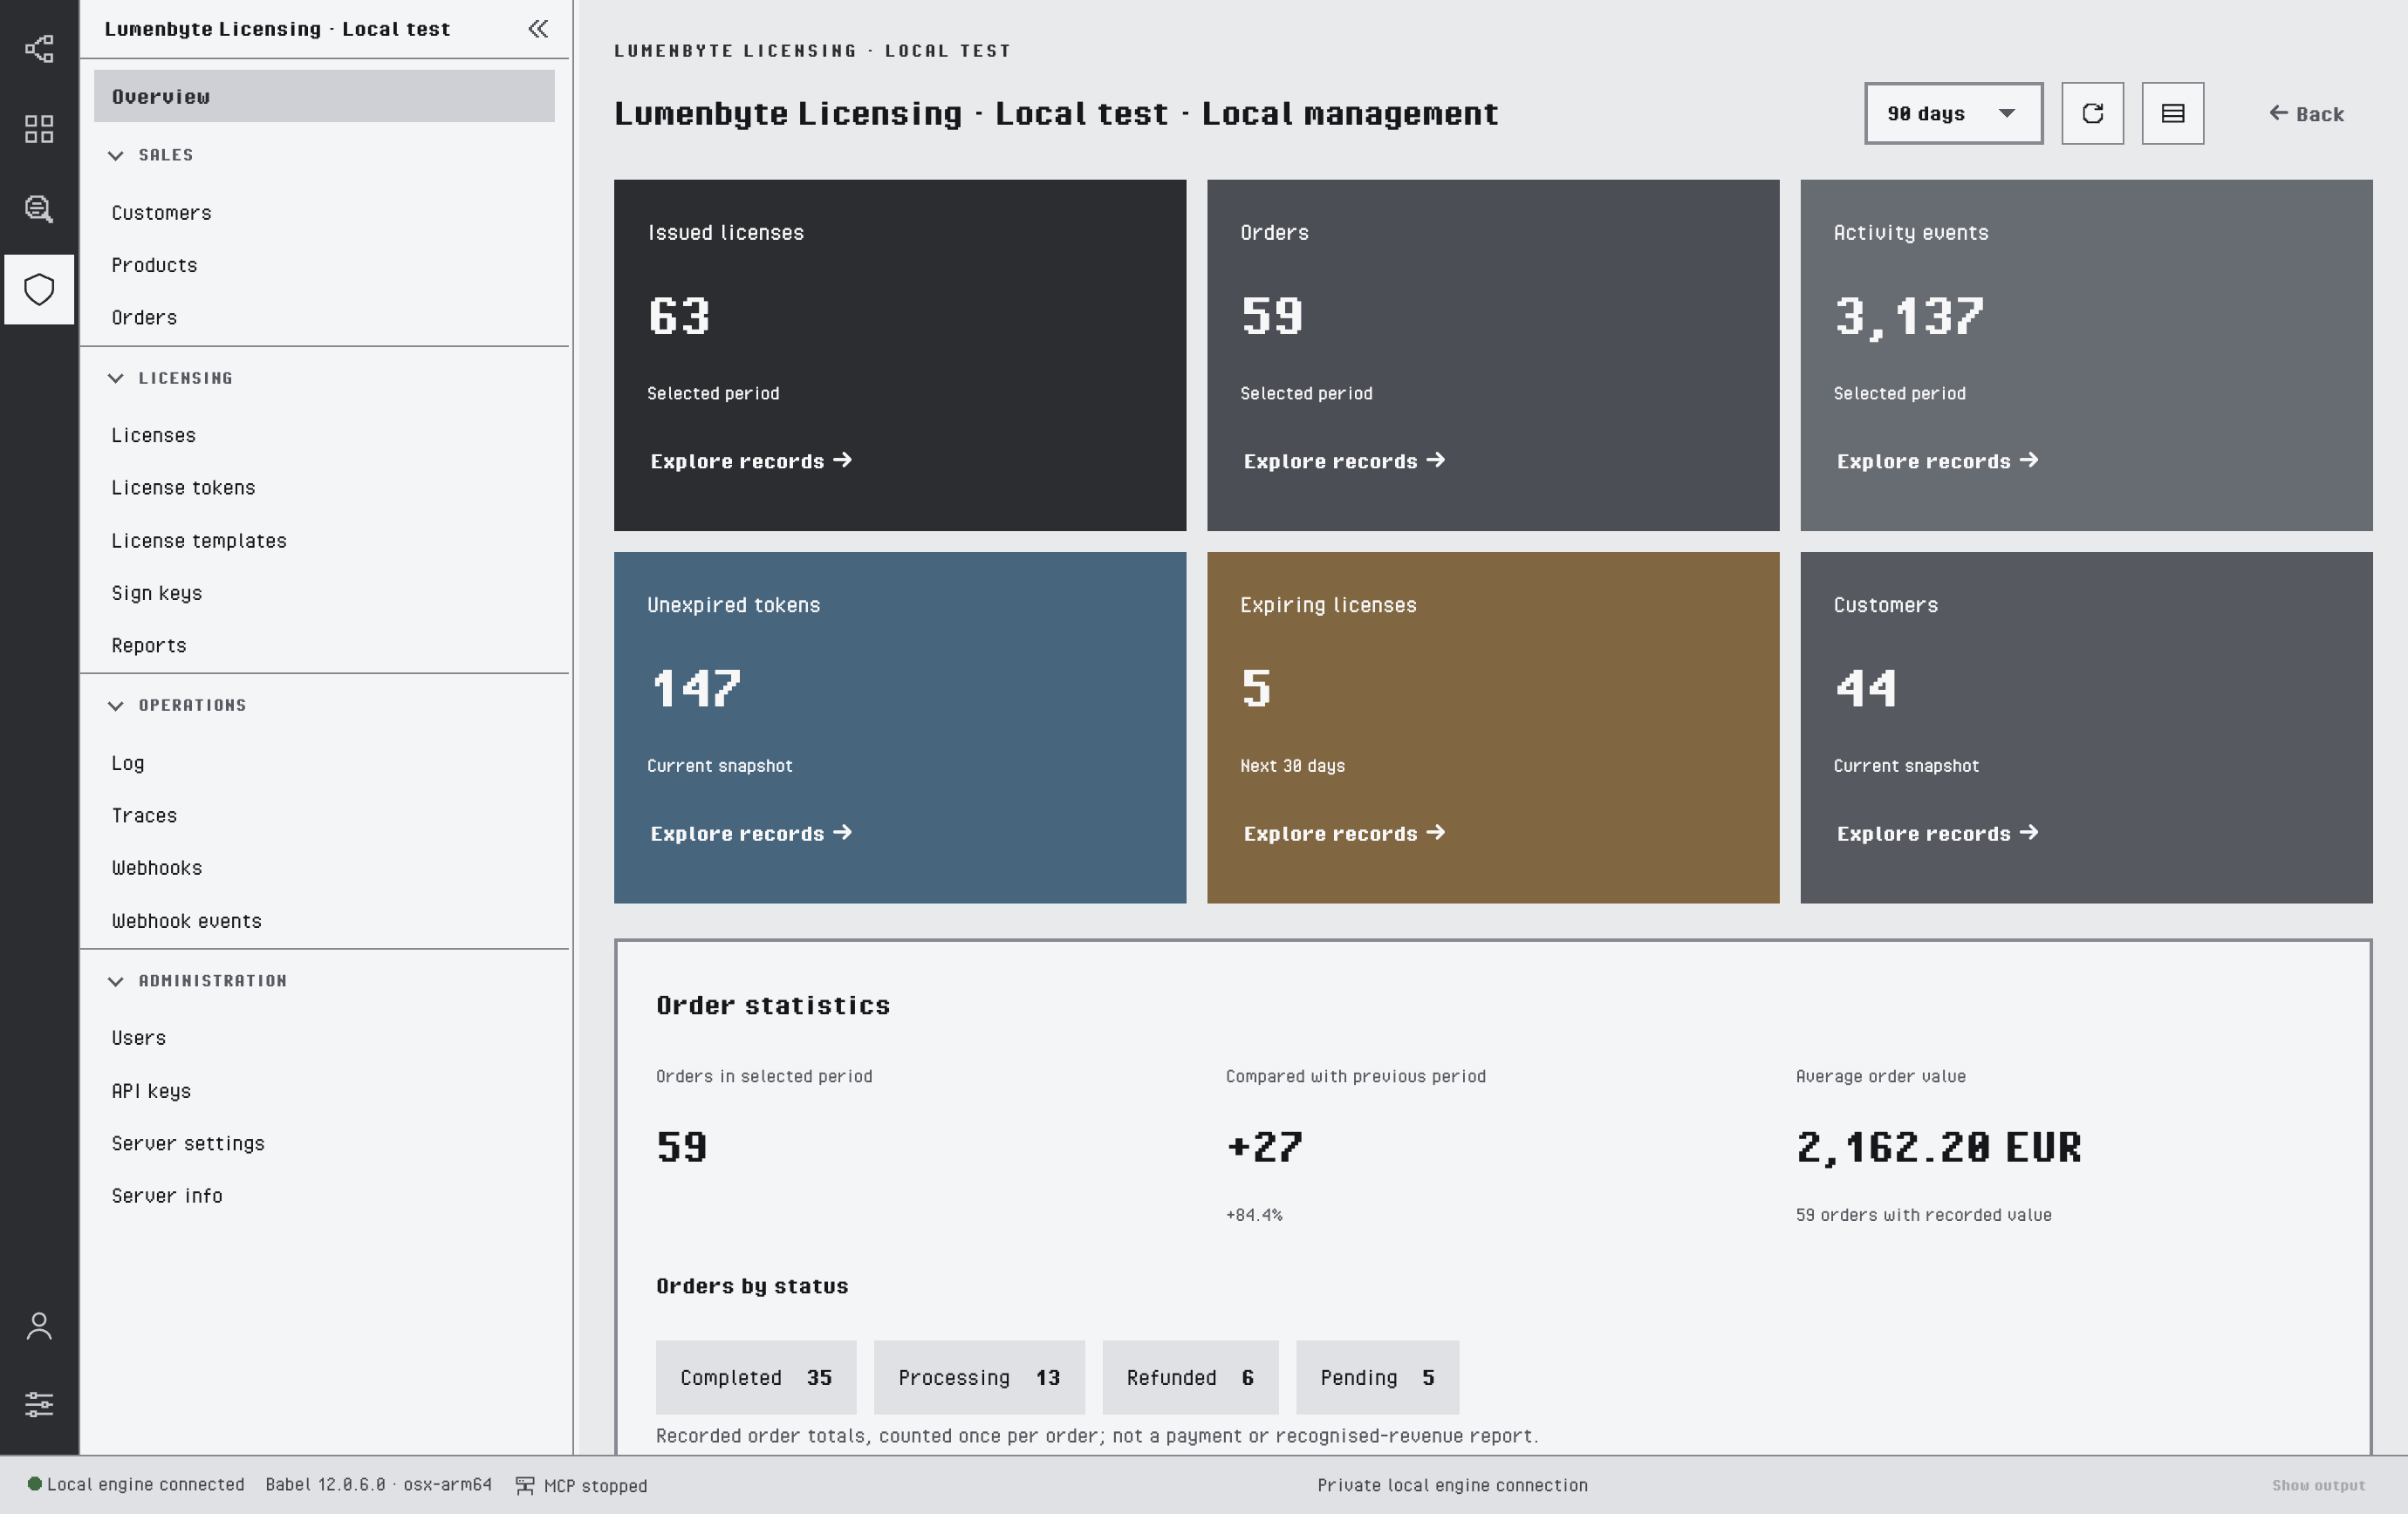Explore records for Activity events
The image size is (2408, 1514).
pos(1937,460)
